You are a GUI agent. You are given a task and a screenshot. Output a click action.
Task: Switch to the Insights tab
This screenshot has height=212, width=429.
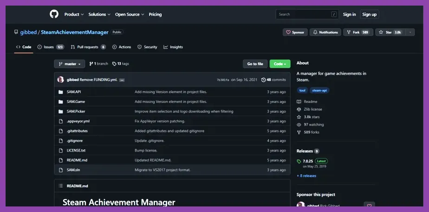point(173,47)
